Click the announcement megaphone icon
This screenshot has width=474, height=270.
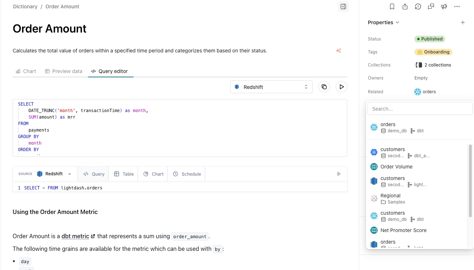coord(444,7)
